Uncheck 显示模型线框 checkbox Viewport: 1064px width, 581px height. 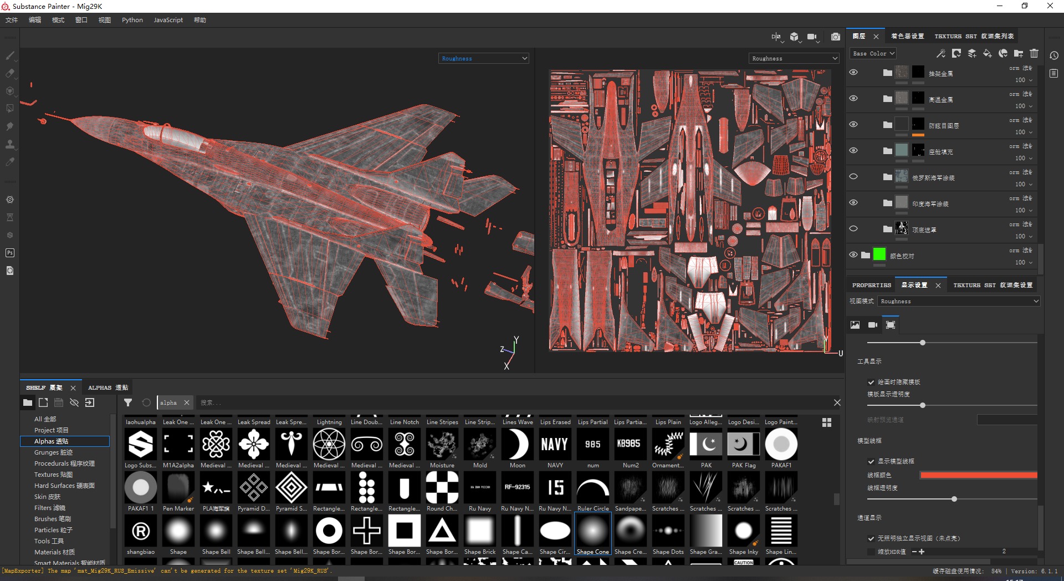(x=871, y=461)
